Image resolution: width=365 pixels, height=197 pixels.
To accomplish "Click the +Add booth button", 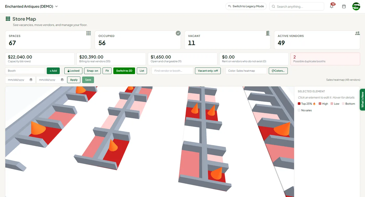I will click(x=53, y=71).
